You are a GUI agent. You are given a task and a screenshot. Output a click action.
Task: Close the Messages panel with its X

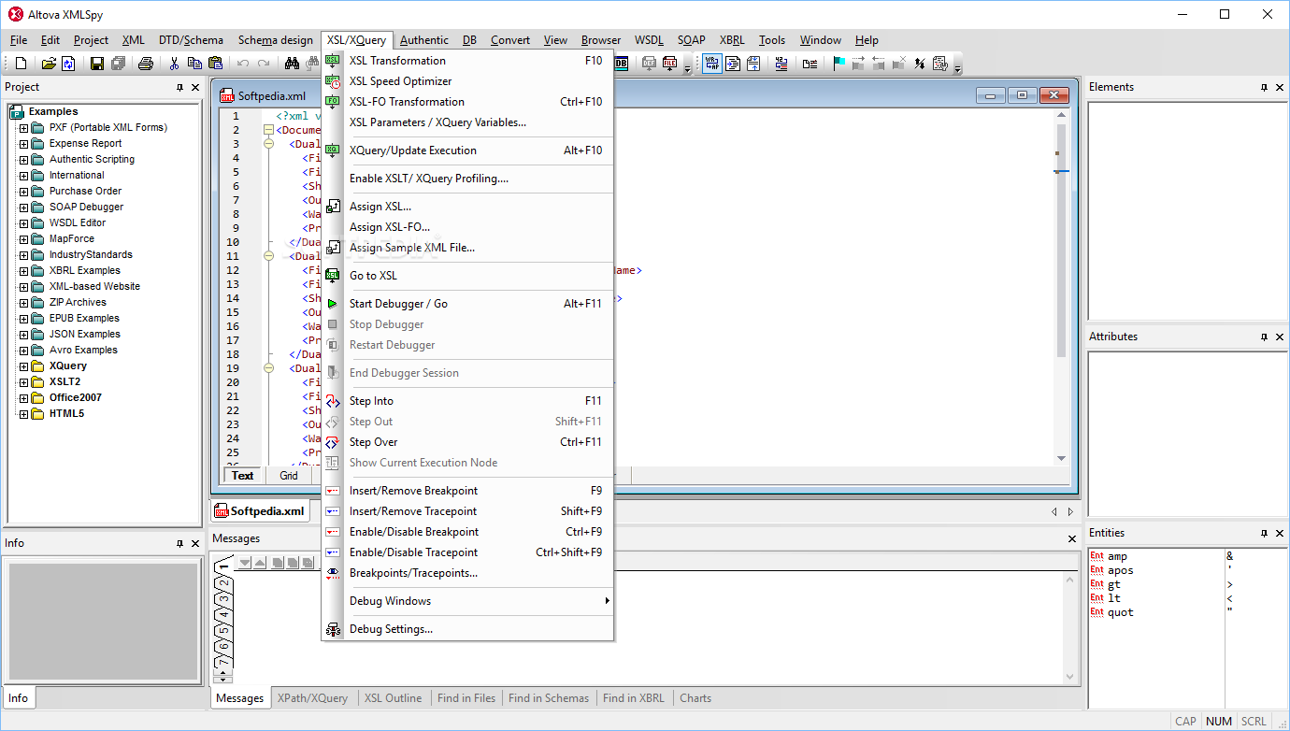(1072, 538)
